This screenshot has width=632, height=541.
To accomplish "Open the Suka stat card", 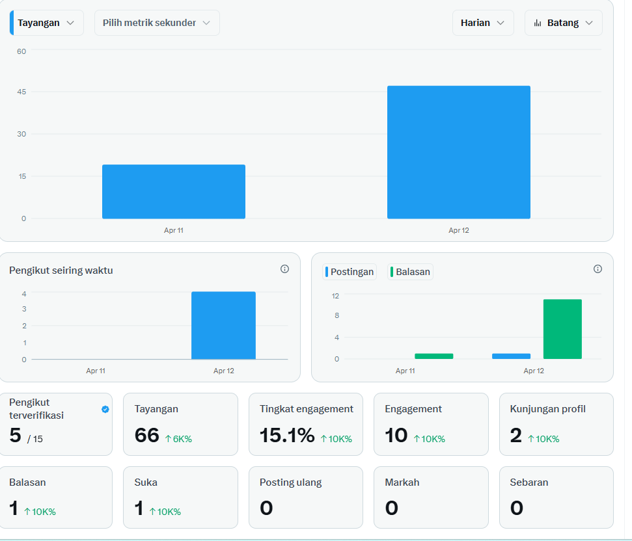I will (x=180, y=497).
